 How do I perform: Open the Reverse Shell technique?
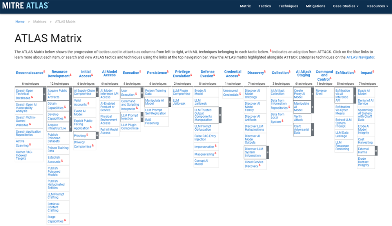pos(321,92)
